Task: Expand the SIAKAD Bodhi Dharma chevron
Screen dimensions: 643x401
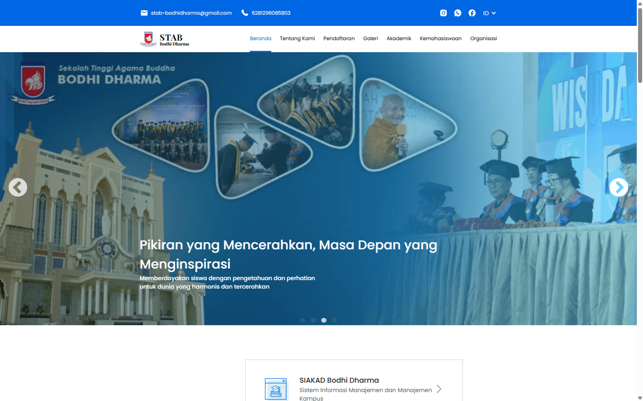Action: (x=439, y=389)
